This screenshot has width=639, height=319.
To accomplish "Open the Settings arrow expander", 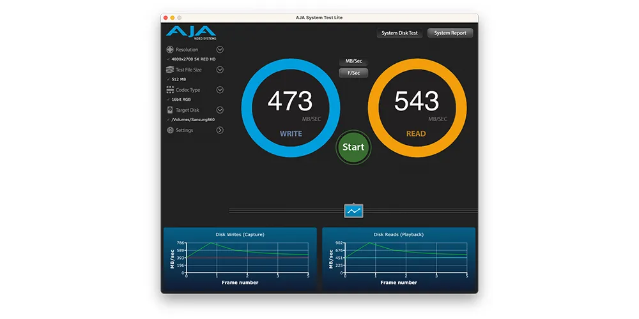I will tap(220, 130).
